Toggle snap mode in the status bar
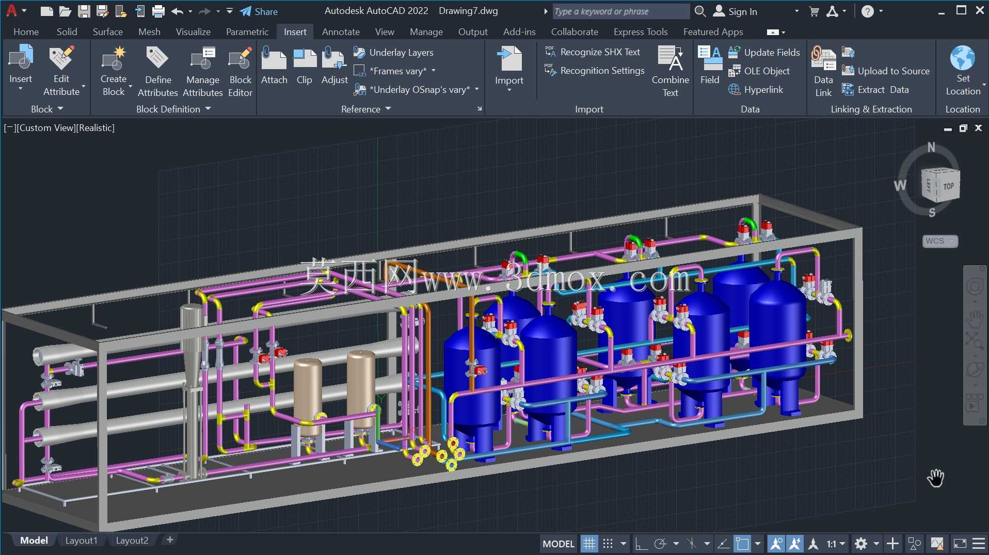989x555 pixels. (608, 544)
